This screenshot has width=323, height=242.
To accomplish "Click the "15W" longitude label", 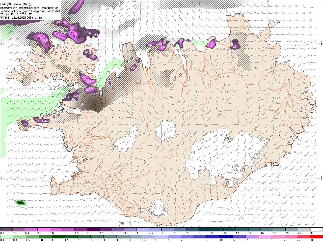I will pyautogui.click(x=267, y=1).
